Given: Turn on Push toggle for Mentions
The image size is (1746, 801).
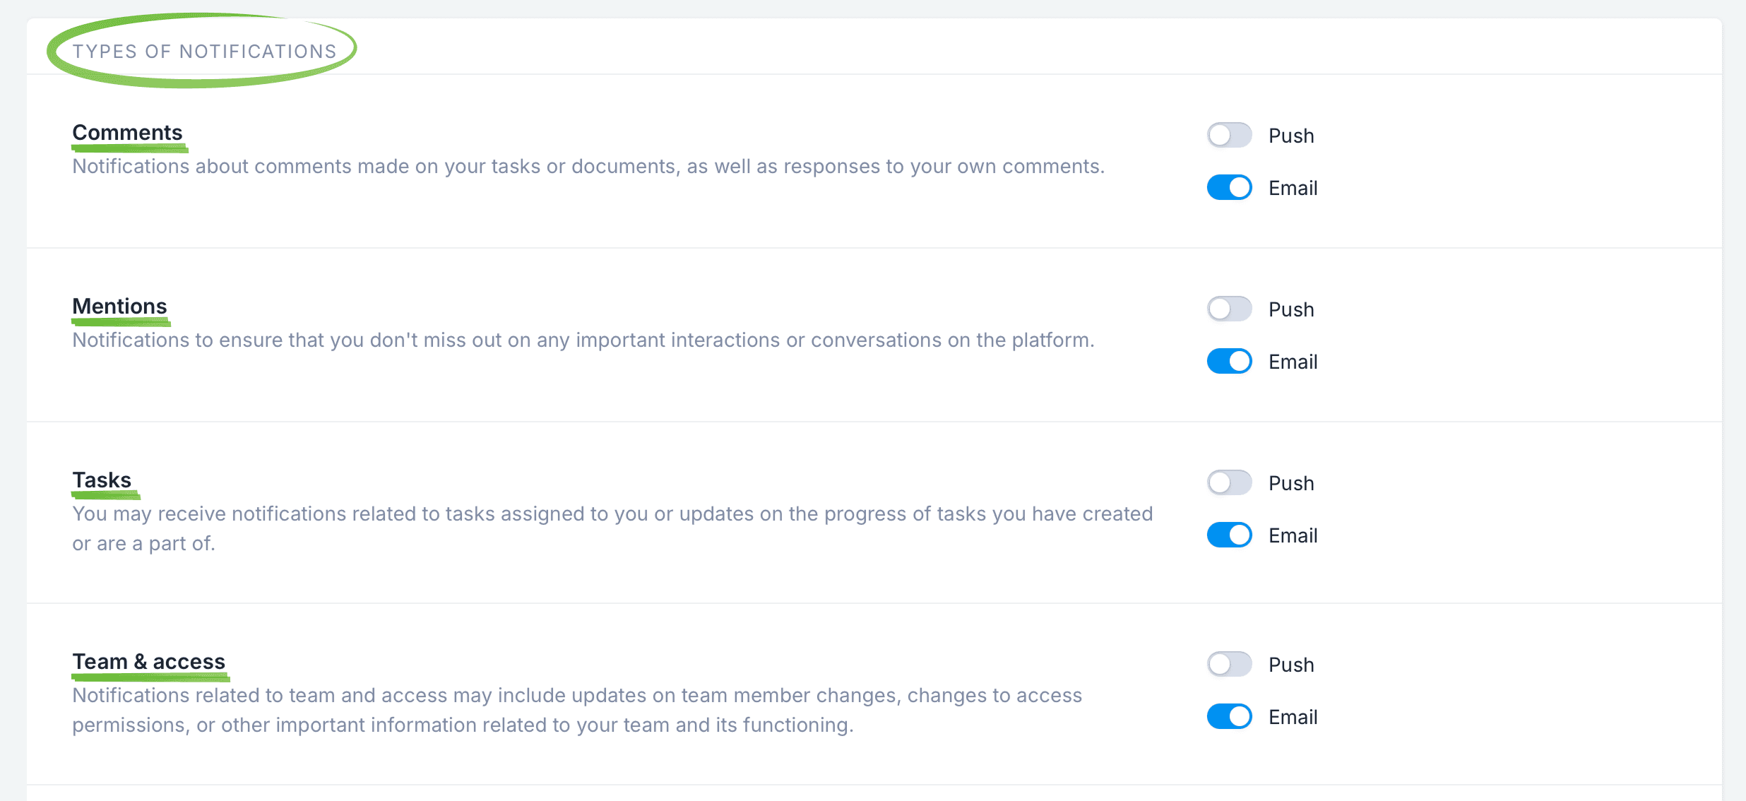Looking at the screenshot, I should pos(1229,309).
